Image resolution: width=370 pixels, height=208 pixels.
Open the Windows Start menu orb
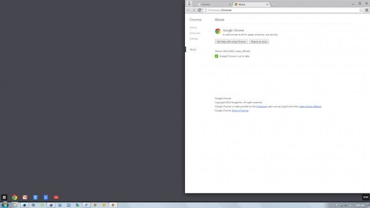click(x=5, y=205)
